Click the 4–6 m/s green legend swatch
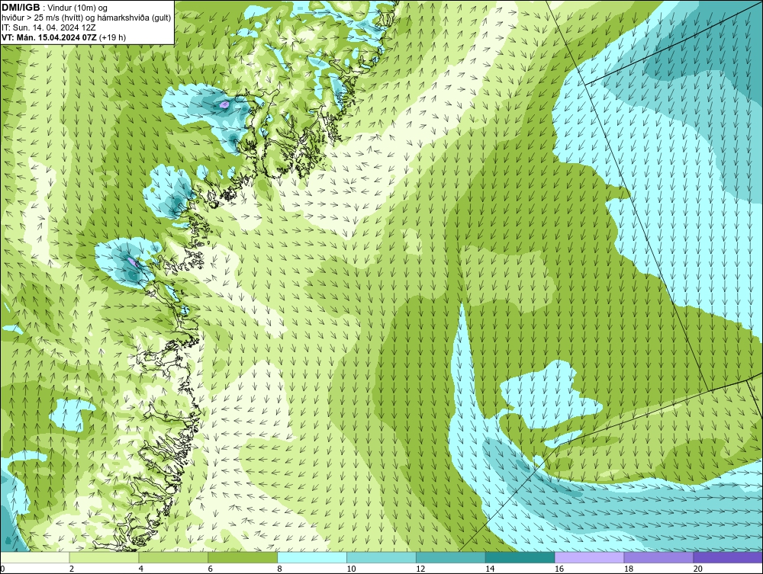This screenshot has width=763, height=574. coord(173,557)
